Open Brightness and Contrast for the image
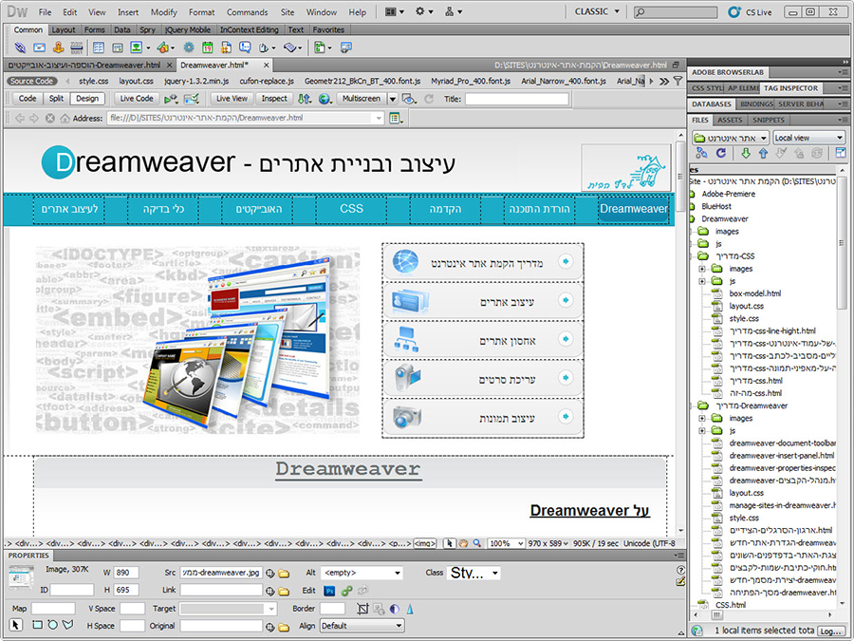The width and height of the screenshot is (854, 641). (x=395, y=609)
